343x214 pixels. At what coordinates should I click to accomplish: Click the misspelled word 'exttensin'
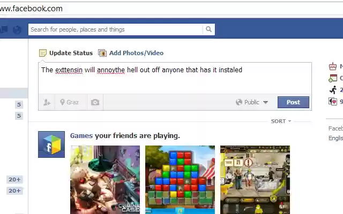69,70
